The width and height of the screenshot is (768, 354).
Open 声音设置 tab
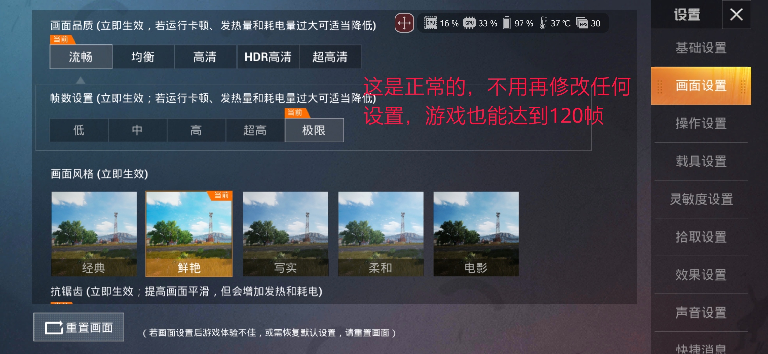[x=701, y=313]
